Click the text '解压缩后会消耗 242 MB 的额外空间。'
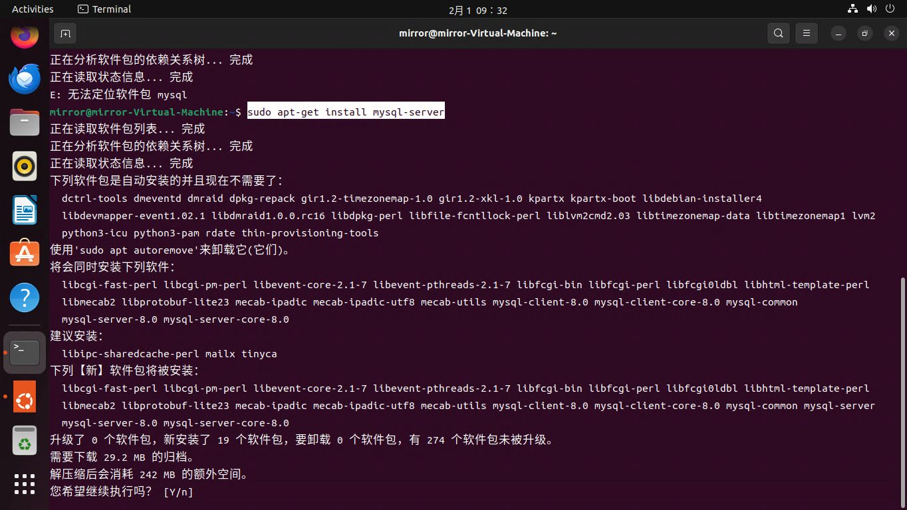Screen dimensions: 907x510 [x=150, y=475]
